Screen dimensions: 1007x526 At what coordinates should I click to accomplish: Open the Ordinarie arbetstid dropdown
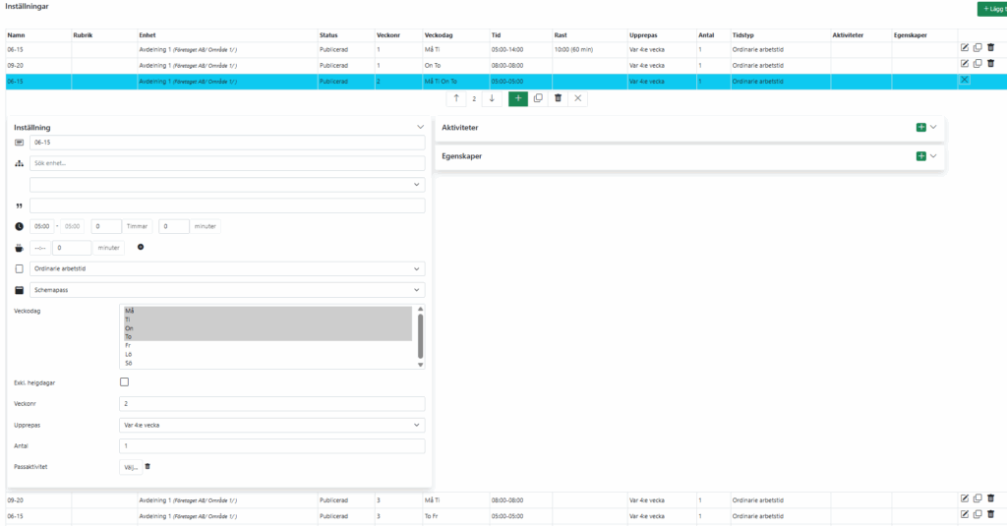point(226,268)
